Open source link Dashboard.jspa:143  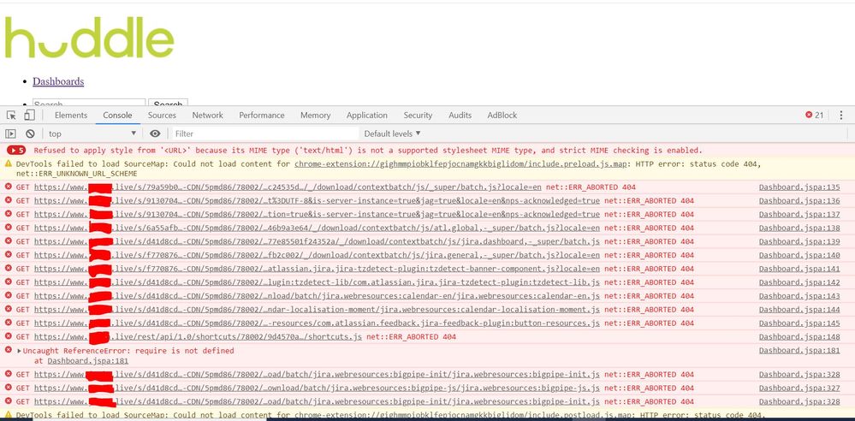pyautogui.click(x=799, y=296)
